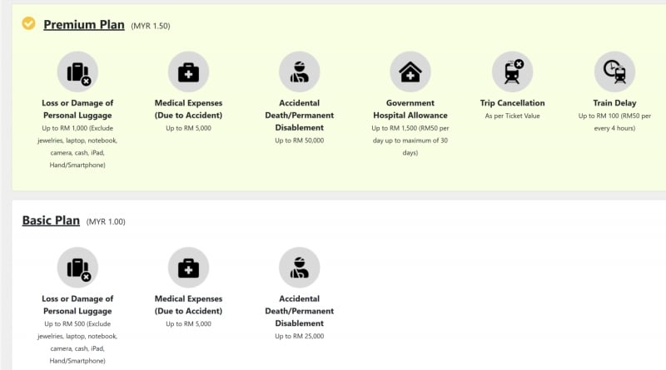
Task: Click the Premium Plan medical kit icon
Action: click(x=188, y=72)
